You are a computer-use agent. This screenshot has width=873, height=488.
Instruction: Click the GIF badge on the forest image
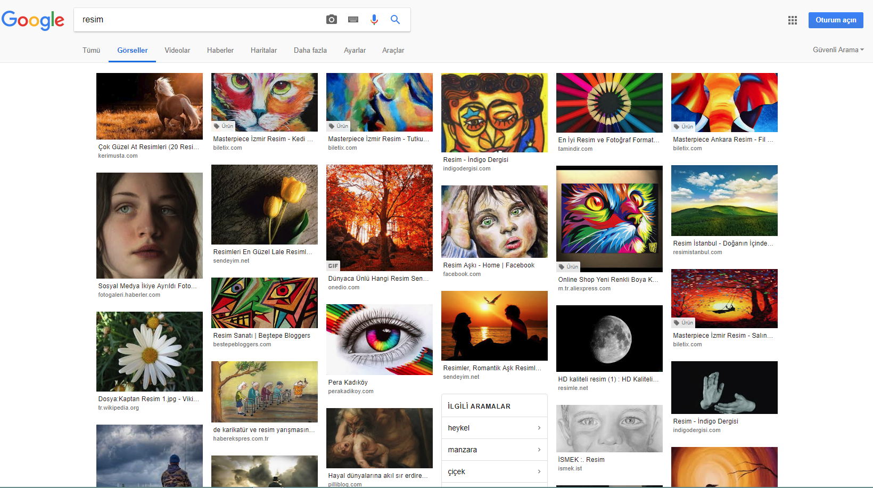tap(333, 266)
